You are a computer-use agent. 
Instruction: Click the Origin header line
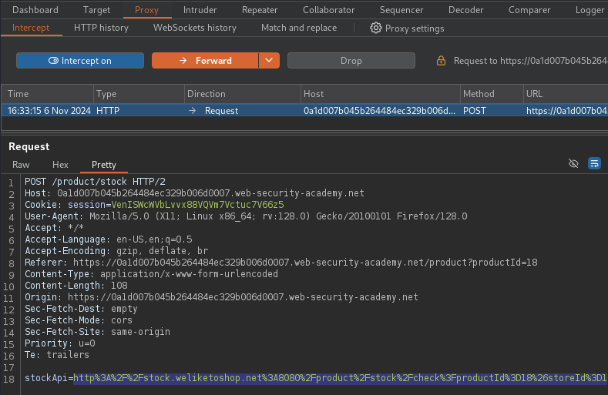pyautogui.click(x=221, y=297)
